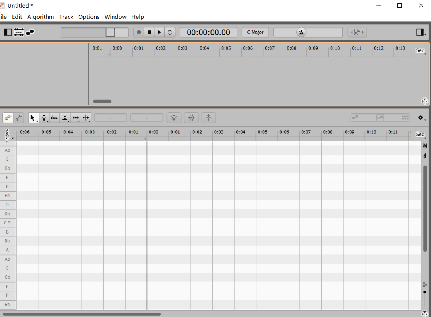431x317 pixels.
Task: Click the metronome icon in the tempo field
Action: coord(301,32)
